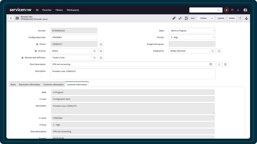The image size is (257, 144).
Task: Open the user profile avatar
Action: 245,10
